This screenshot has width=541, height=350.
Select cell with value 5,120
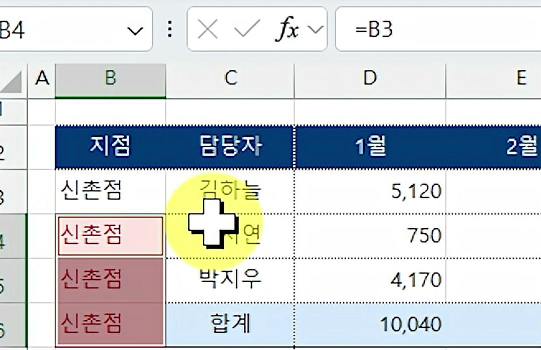point(370,191)
